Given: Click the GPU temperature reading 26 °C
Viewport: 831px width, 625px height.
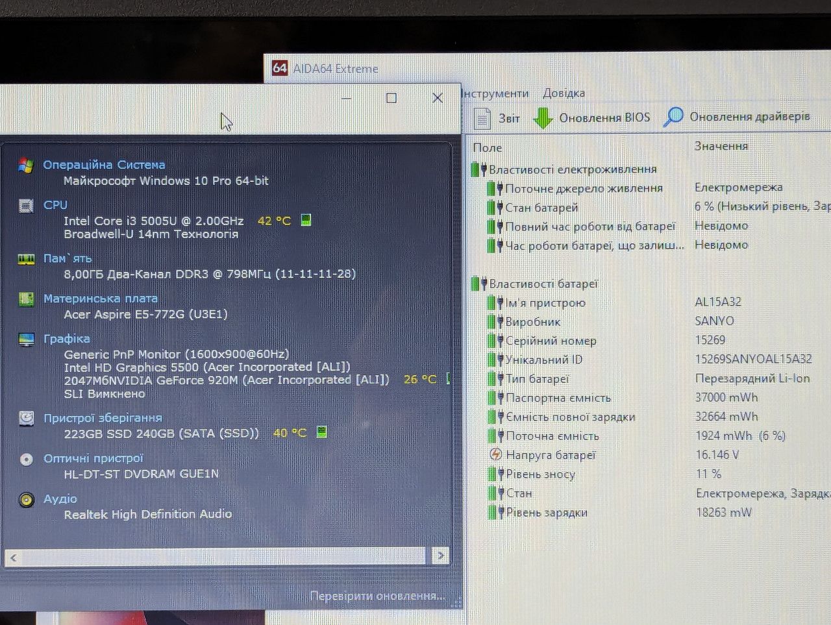Looking at the screenshot, I should [420, 379].
